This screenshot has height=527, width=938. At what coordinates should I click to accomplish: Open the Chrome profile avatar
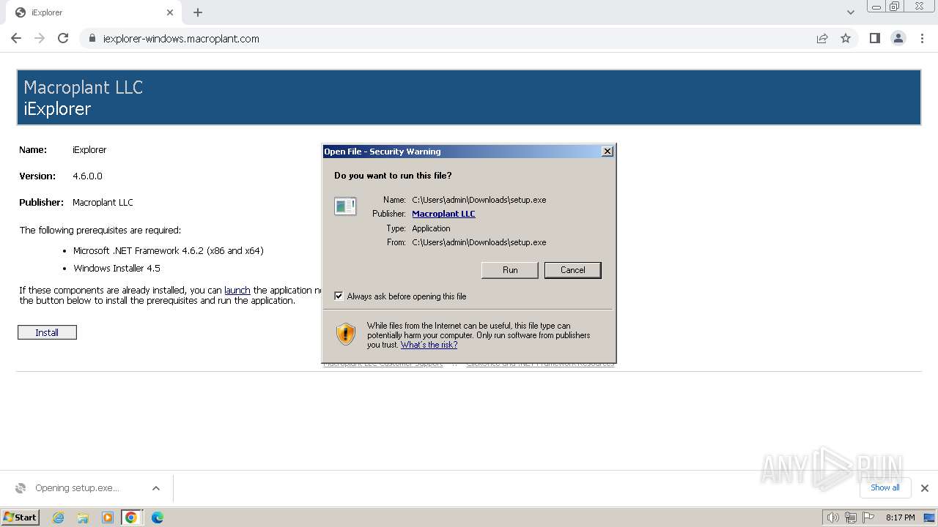pyautogui.click(x=898, y=38)
